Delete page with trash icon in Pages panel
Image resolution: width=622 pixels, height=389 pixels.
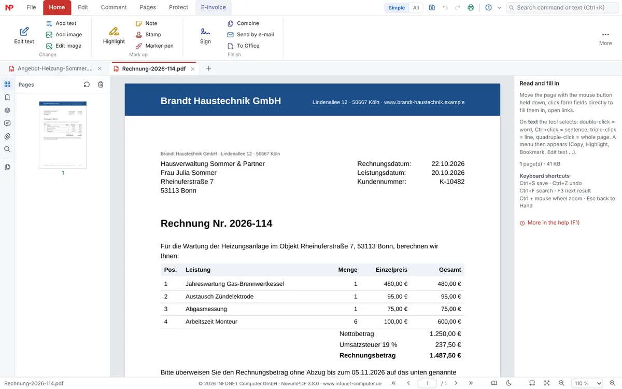[x=101, y=85]
